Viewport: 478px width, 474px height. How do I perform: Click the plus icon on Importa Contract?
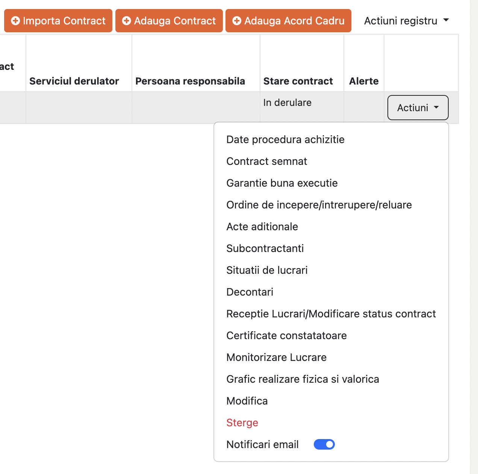tap(15, 21)
